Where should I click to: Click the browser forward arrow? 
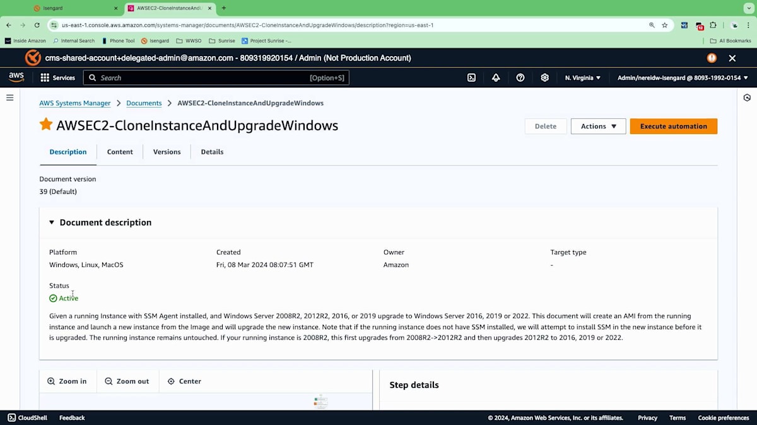(23, 25)
